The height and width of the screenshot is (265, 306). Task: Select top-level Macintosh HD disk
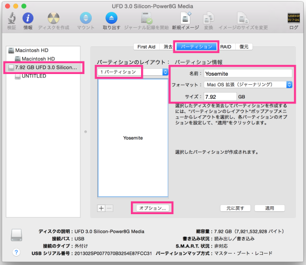point(43,50)
